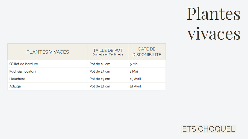
Task: Open the ETS CHOQUEL label
Action: (209, 129)
